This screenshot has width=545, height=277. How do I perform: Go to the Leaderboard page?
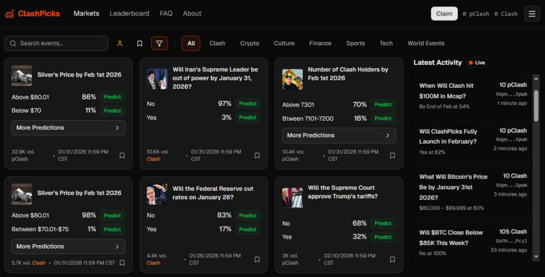point(129,13)
